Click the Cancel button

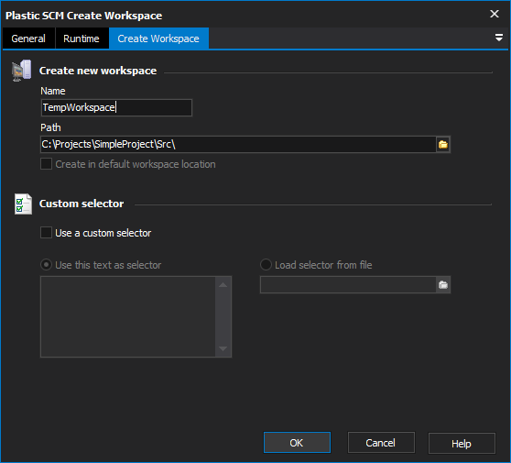[381, 443]
